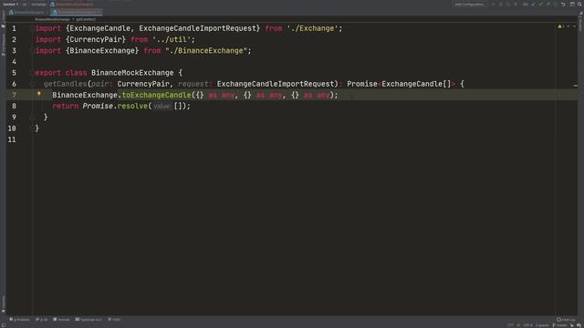Click CurrencyPair in the line 2 import
This screenshot has height=328, width=584.
[x=95, y=39]
